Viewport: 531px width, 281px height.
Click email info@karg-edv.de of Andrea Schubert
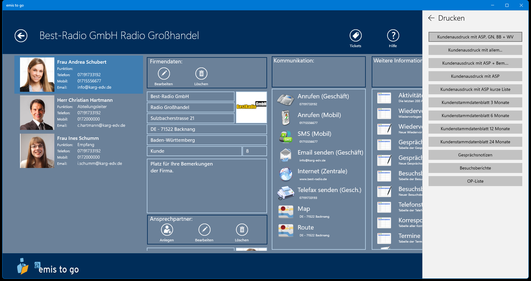point(94,87)
